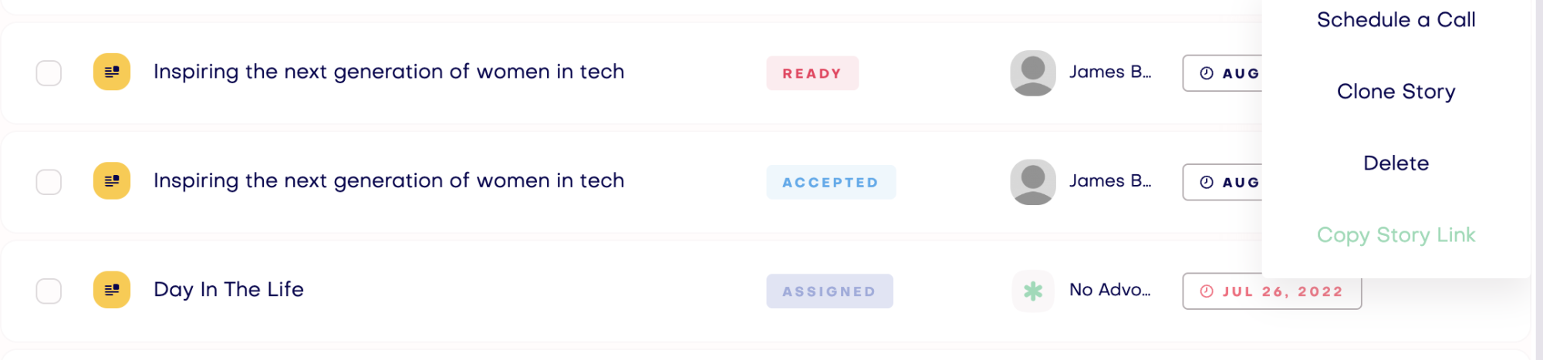Click clock icon in READY row date

click(1207, 73)
